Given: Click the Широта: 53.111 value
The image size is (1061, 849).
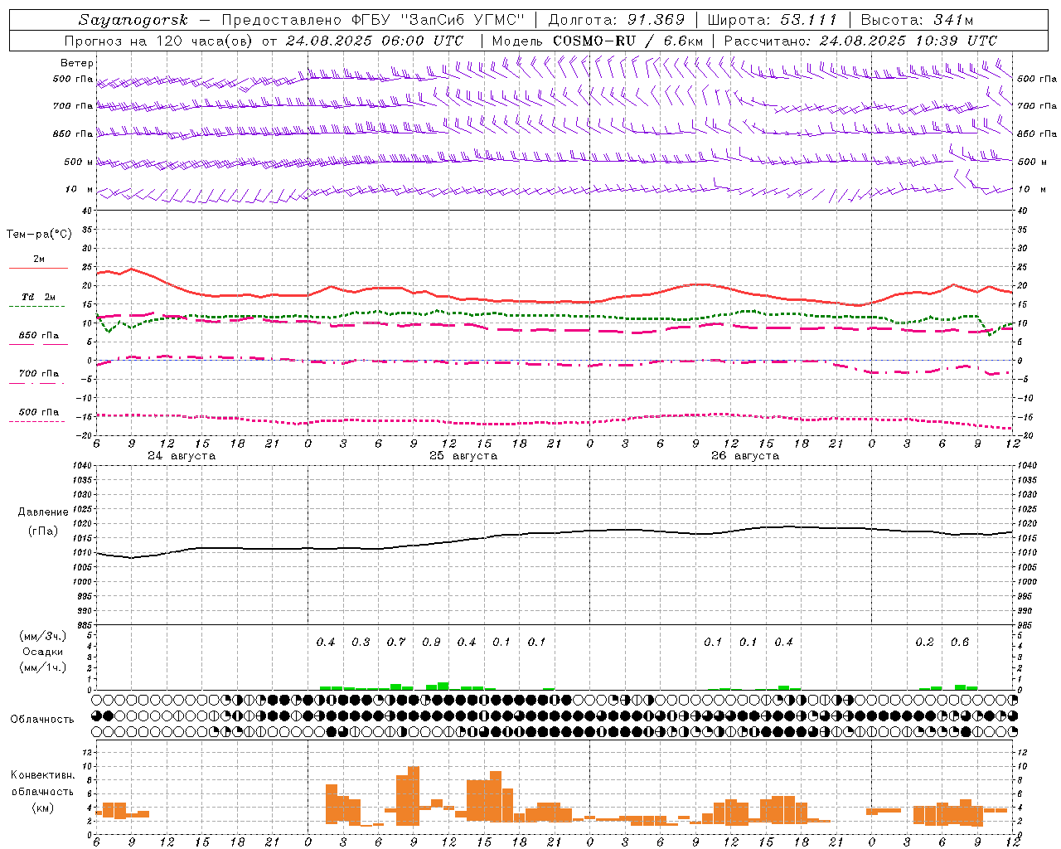Looking at the screenshot, I should [x=772, y=20].
